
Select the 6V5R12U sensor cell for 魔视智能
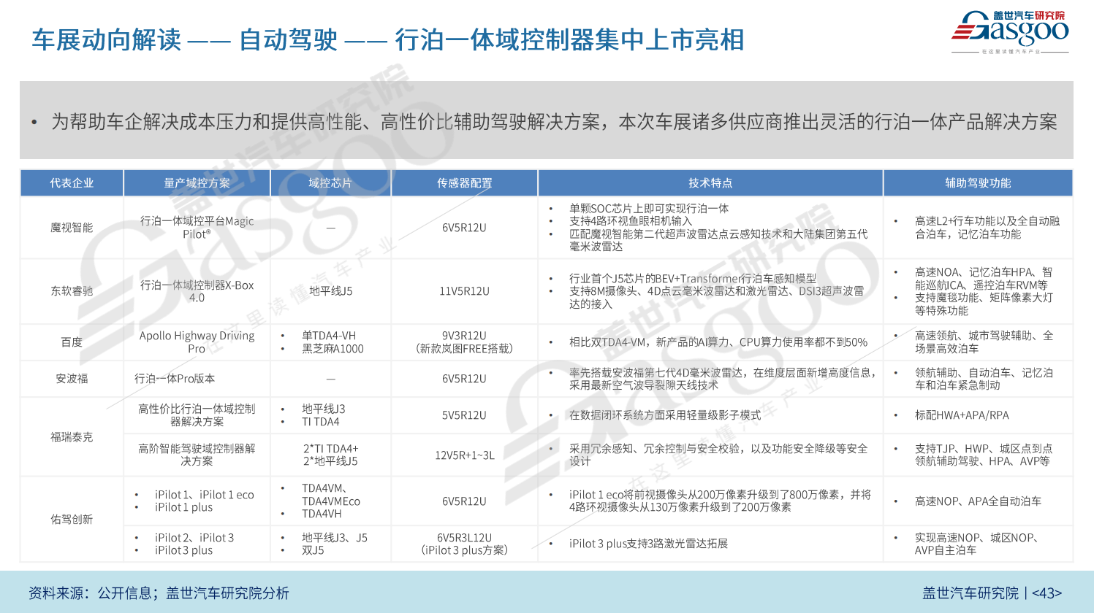click(x=465, y=228)
